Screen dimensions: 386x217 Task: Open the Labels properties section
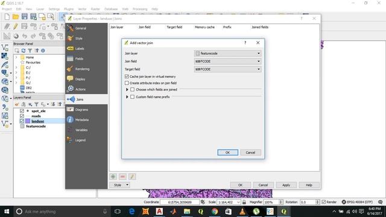86,48
